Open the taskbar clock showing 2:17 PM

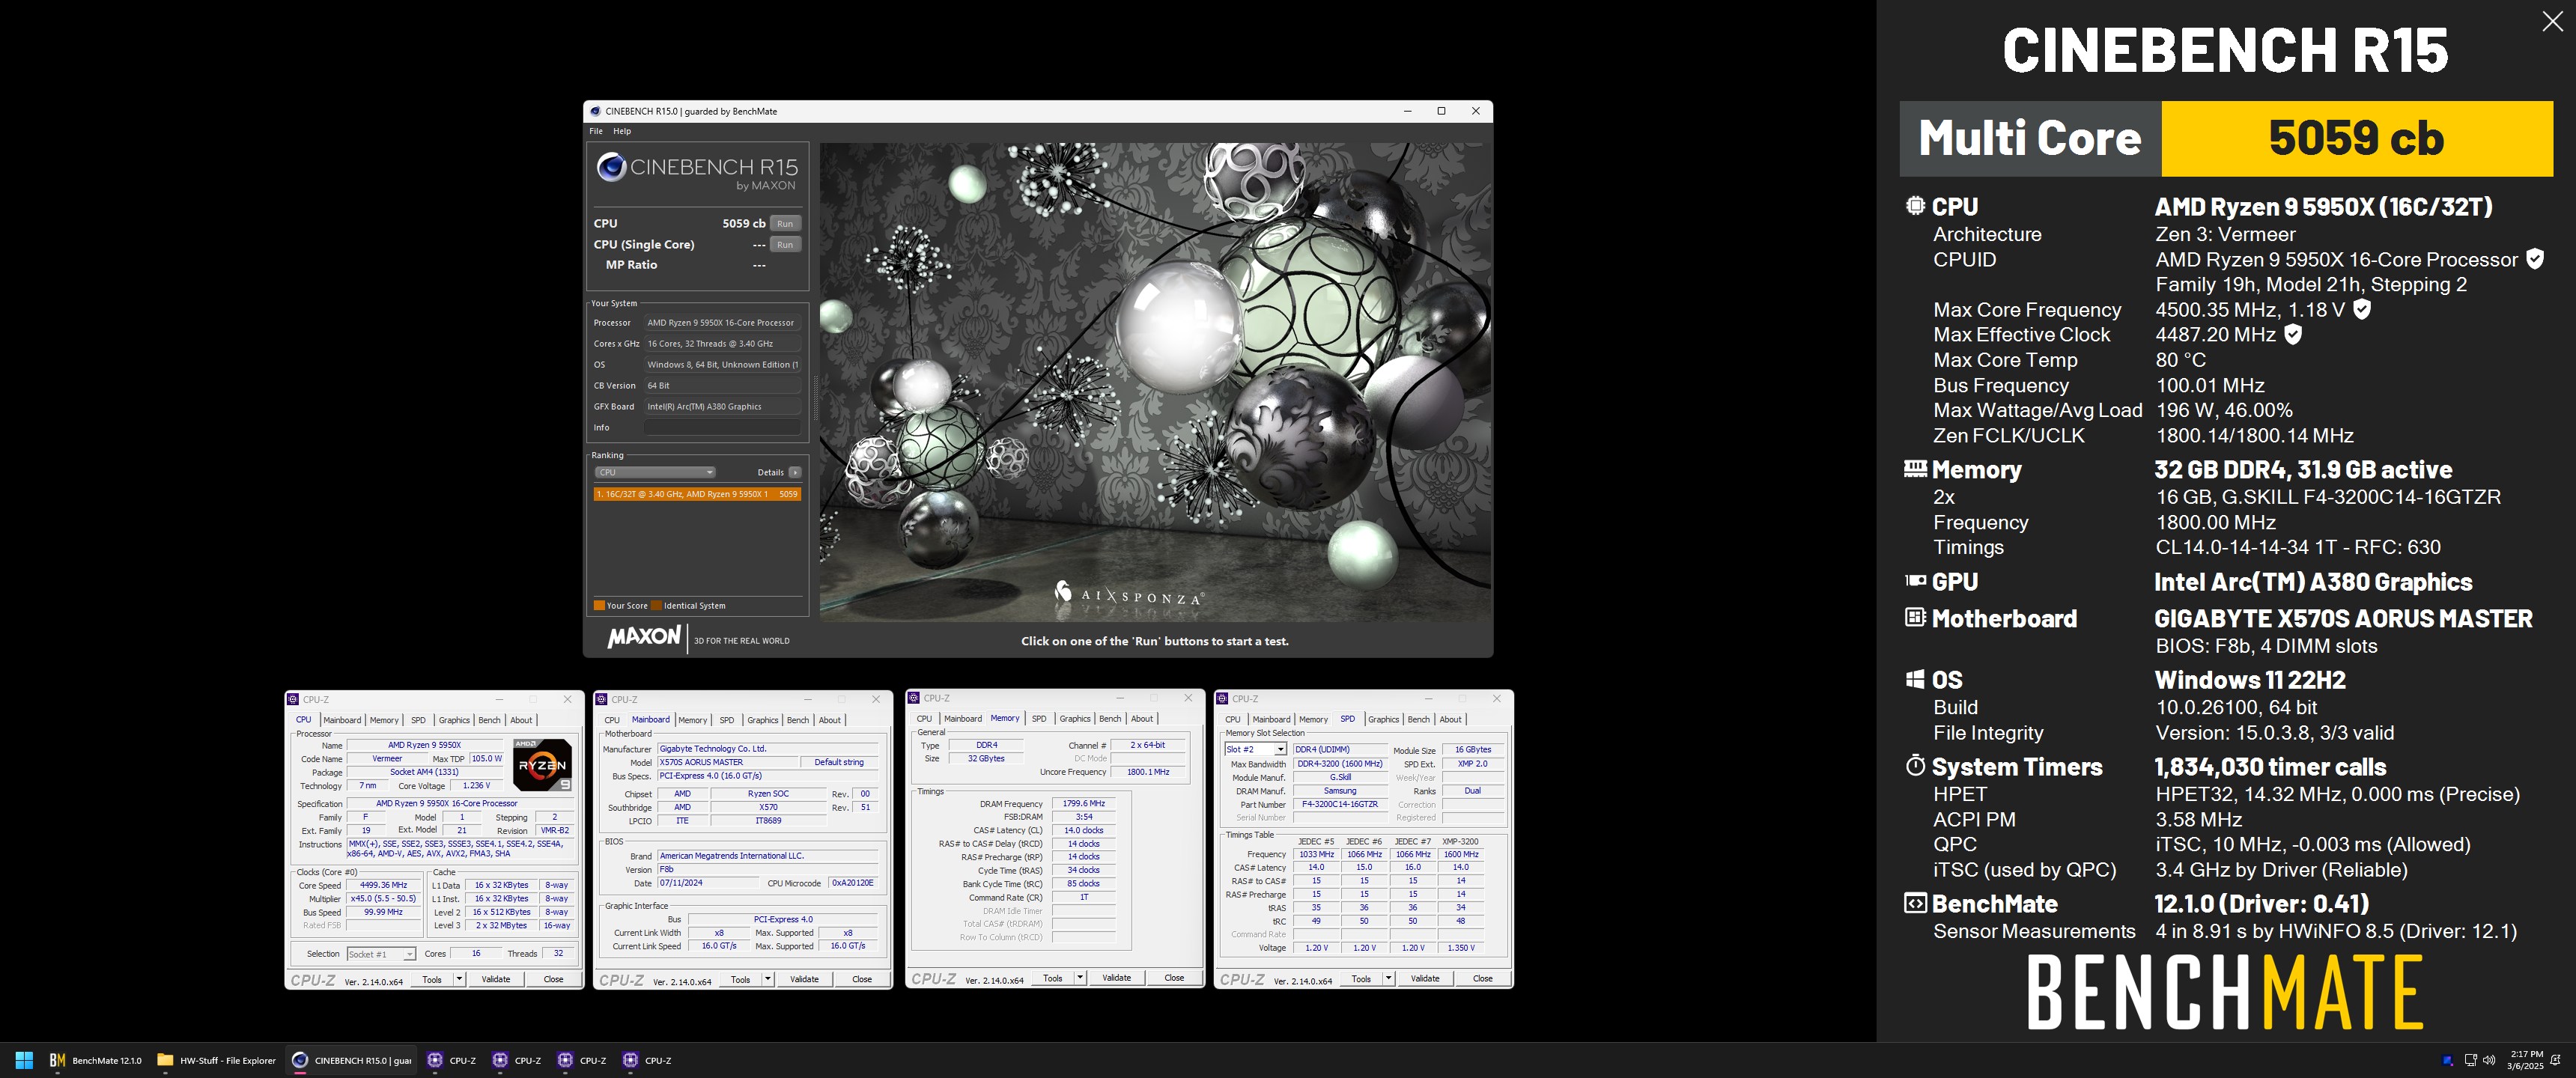coord(2526,1060)
